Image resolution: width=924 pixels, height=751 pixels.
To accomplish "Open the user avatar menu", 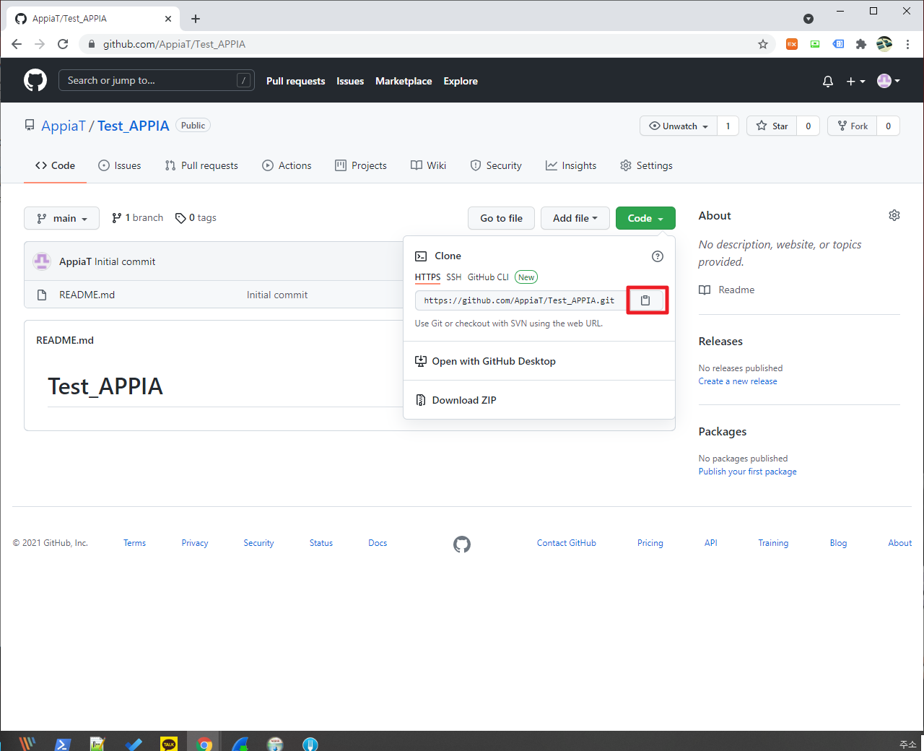I will (888, 81).
